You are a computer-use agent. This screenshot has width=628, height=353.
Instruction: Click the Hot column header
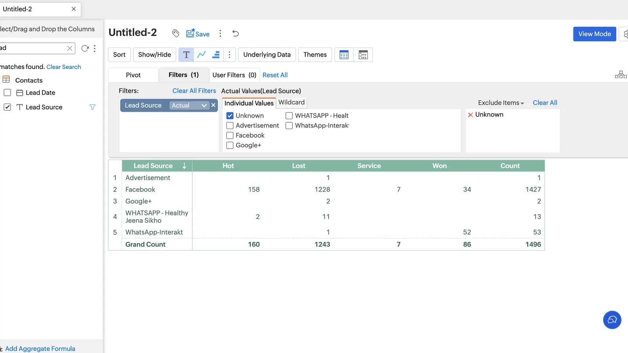click(228, 166)
